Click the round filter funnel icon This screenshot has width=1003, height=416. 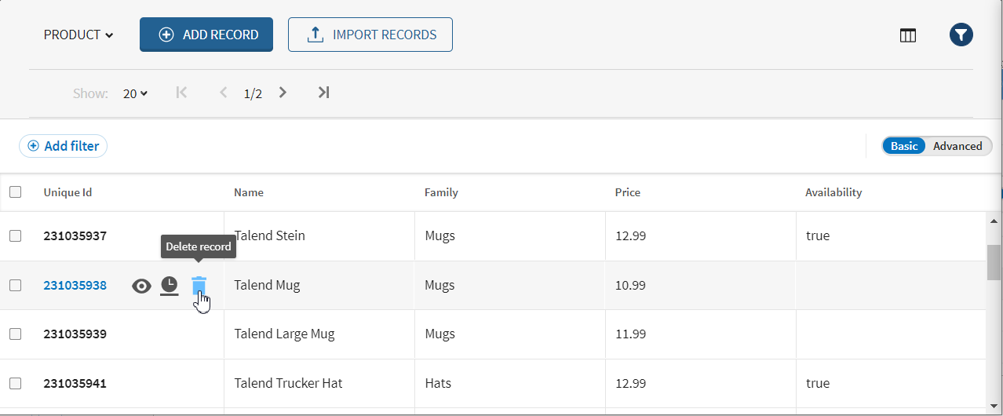(961, 35)
